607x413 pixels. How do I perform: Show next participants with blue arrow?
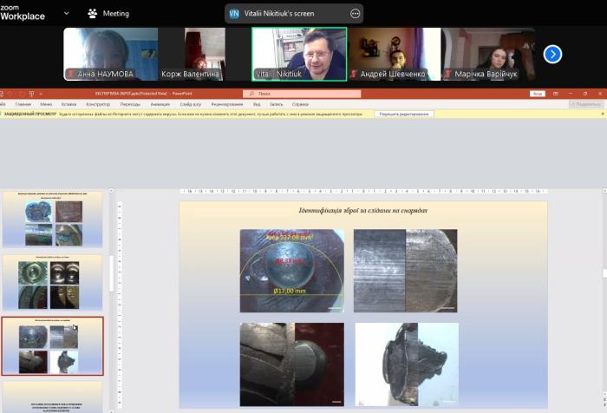[x=552, y=54]
